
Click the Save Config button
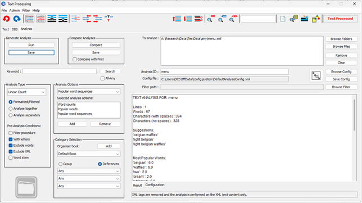[x=341, y=79]
